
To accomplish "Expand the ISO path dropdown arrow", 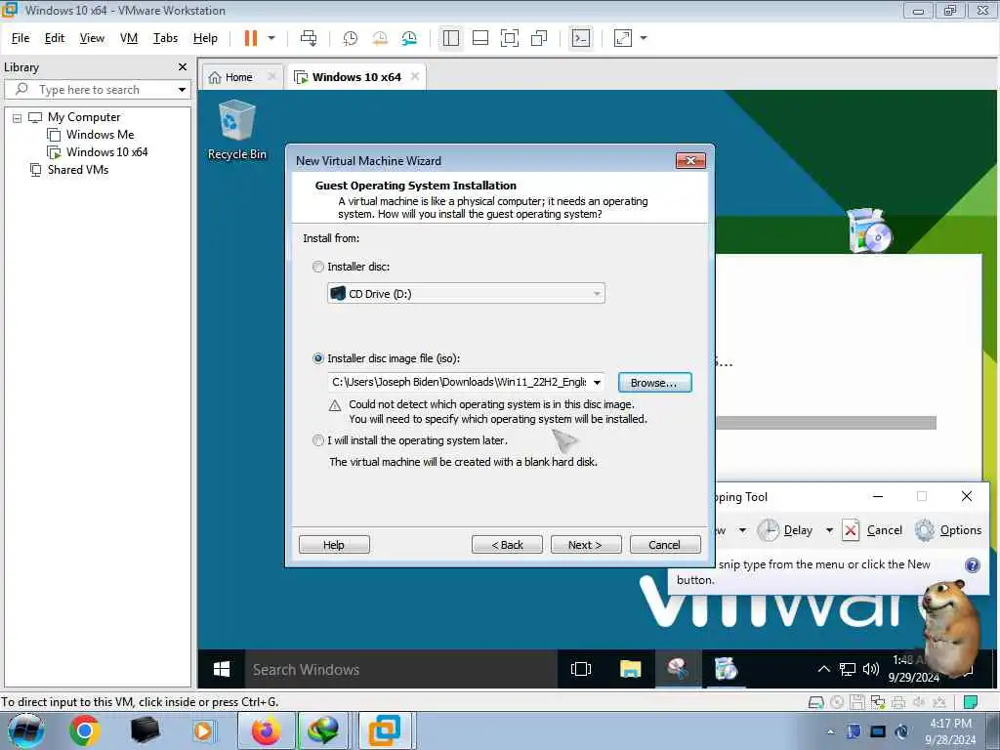I will [597, 383].
